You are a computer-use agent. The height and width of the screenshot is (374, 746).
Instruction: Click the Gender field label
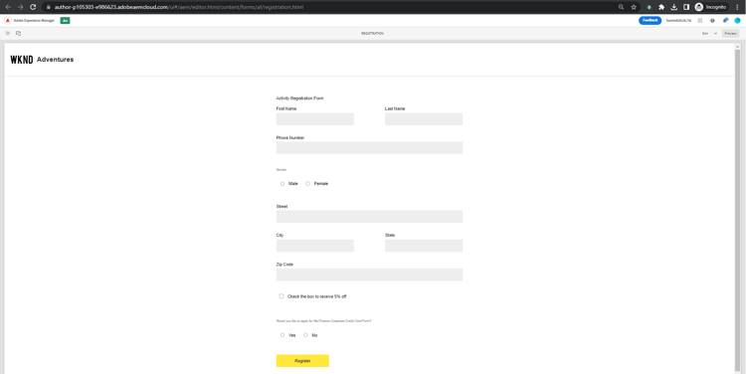(281, 169)
